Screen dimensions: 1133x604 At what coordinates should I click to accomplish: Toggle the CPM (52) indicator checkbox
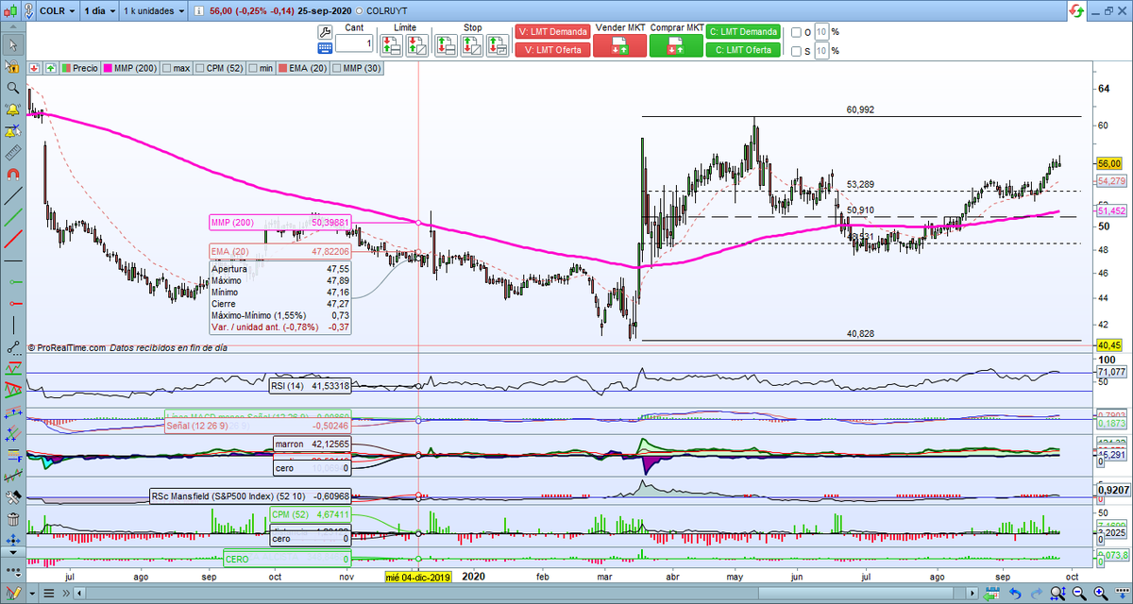point(201,68)
